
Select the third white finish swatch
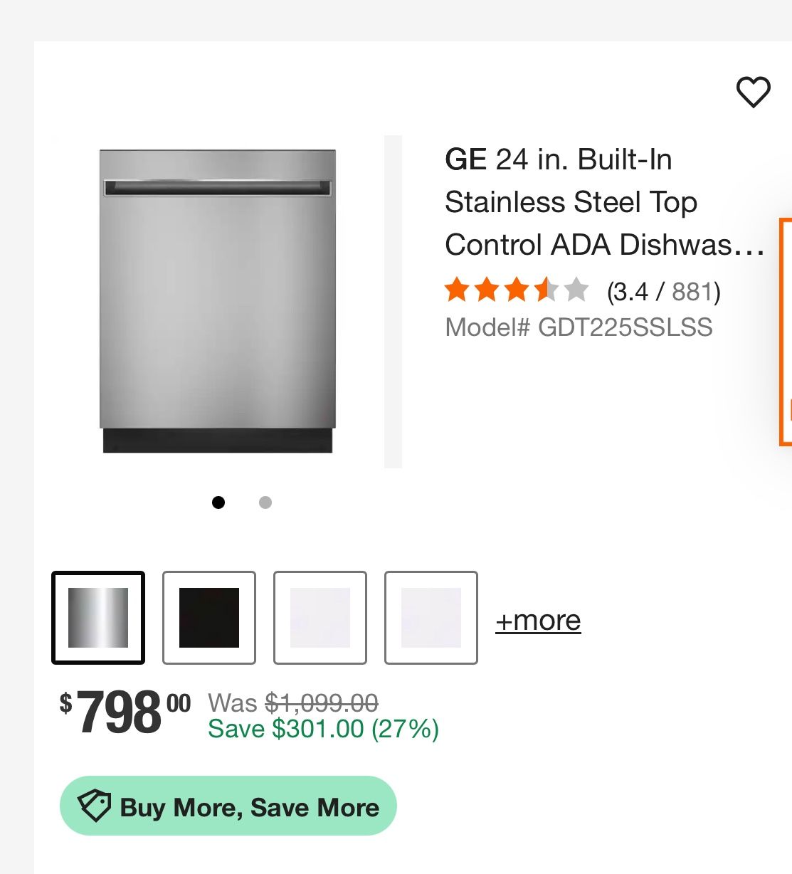point(320,617)
